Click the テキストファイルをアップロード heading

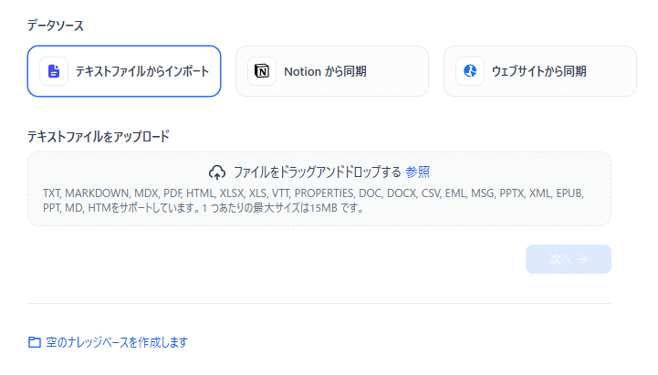tap(99, 136)
